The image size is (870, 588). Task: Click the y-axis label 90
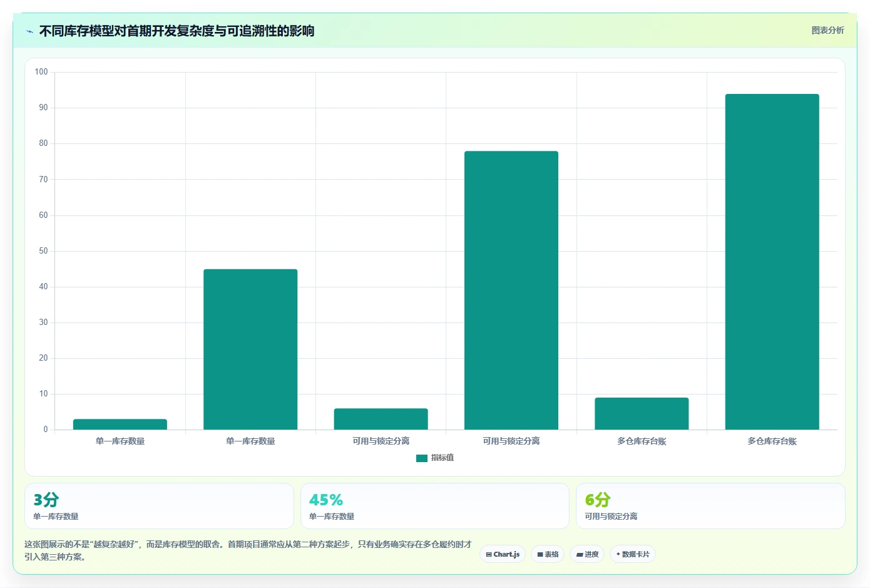pos(43,108)
